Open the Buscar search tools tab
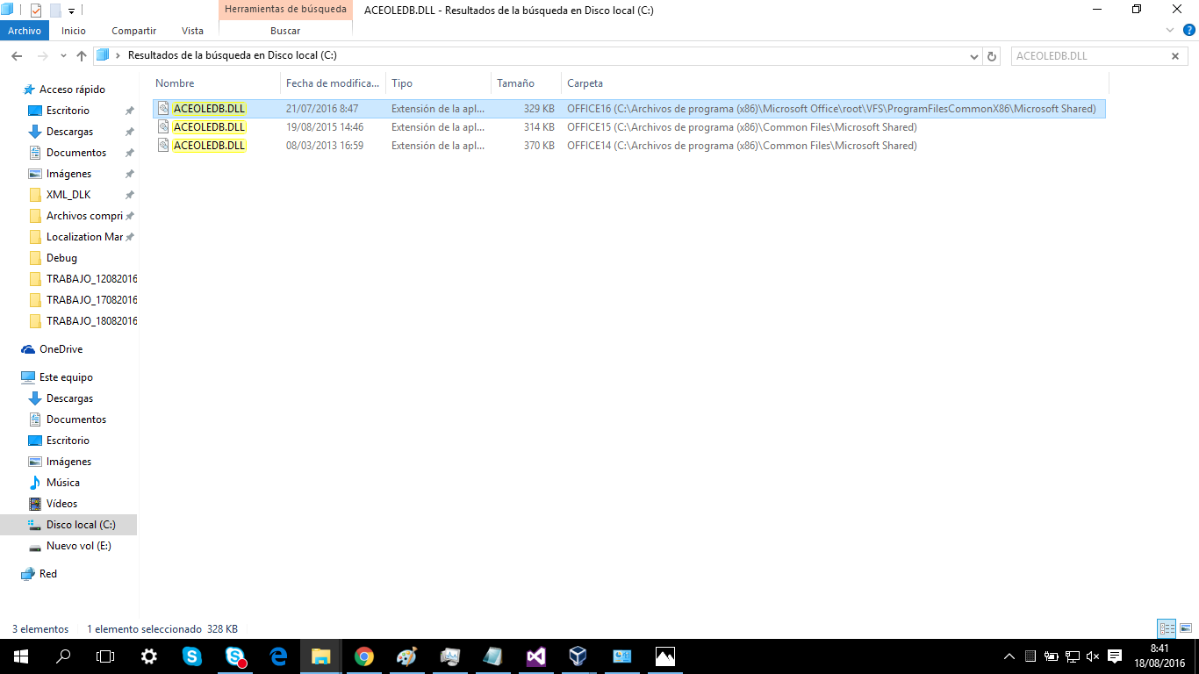Viewport: 1199px width, 674px height. click(285, 31)
